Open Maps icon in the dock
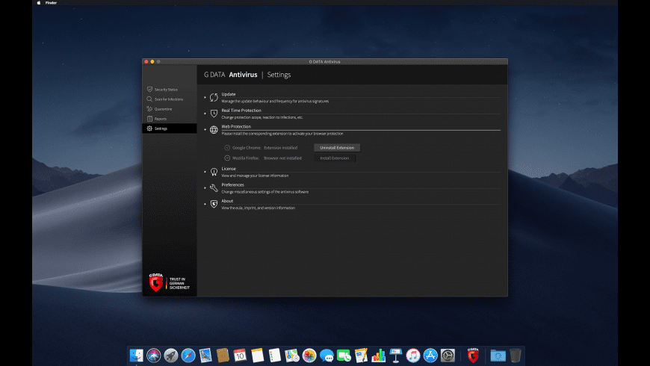 [292, 356]
